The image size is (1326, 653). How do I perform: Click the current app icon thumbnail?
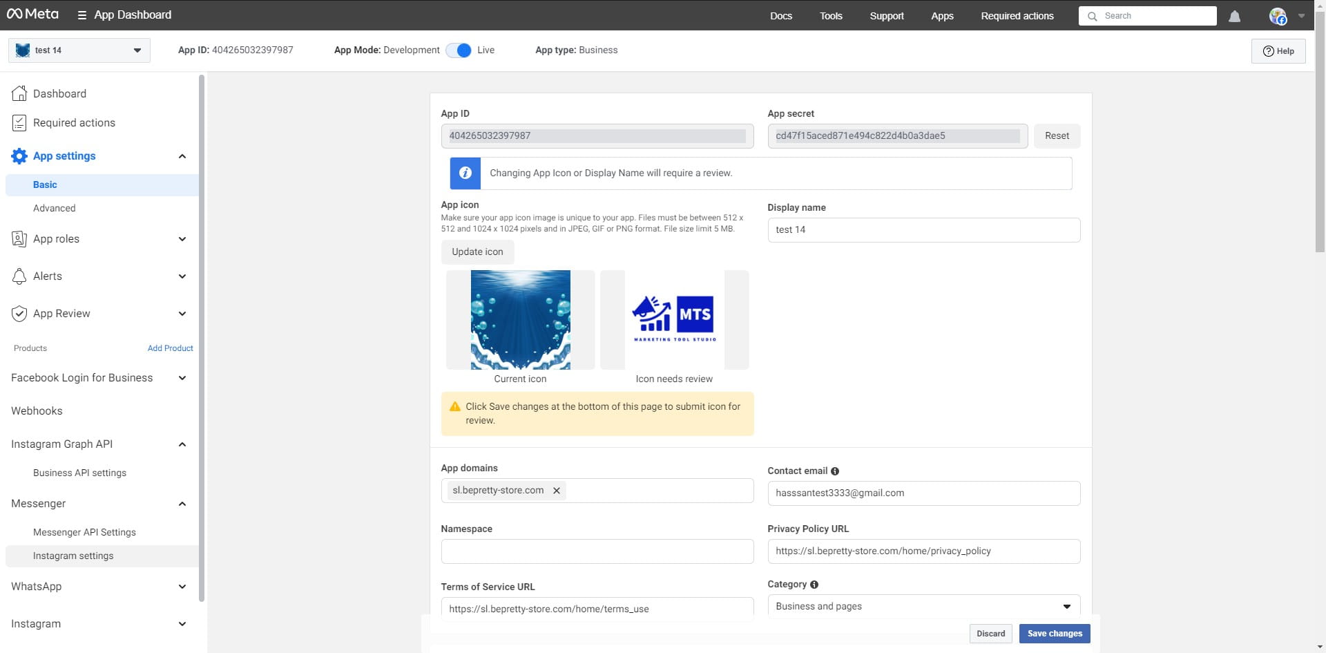520,320
